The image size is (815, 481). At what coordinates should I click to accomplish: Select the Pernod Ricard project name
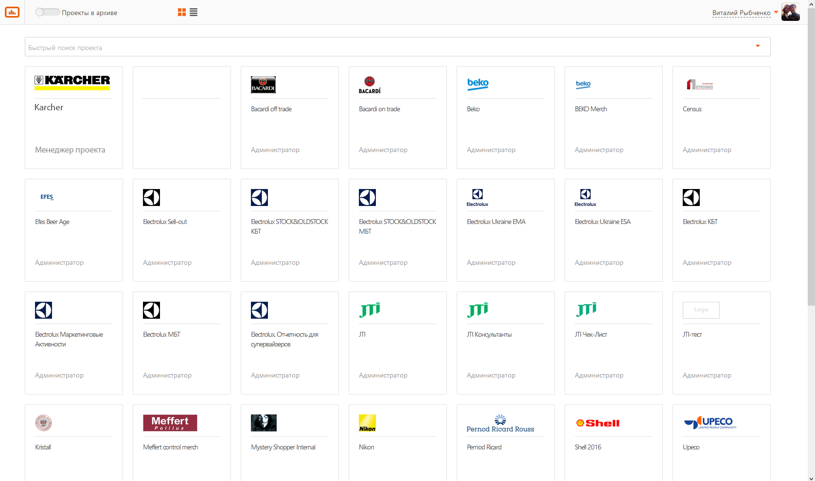484,447
